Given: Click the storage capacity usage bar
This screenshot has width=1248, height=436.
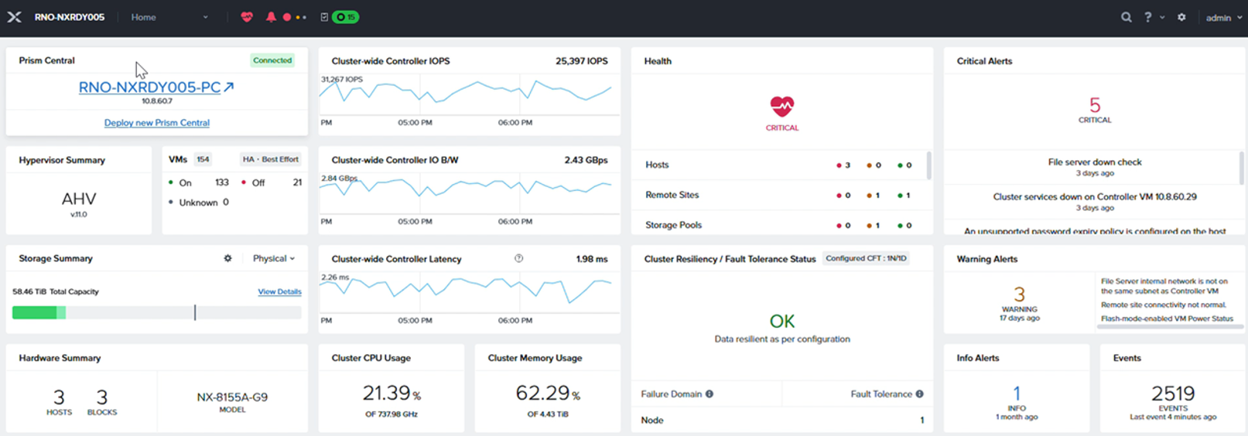Looking at the screenshot, I should (156, 312).
